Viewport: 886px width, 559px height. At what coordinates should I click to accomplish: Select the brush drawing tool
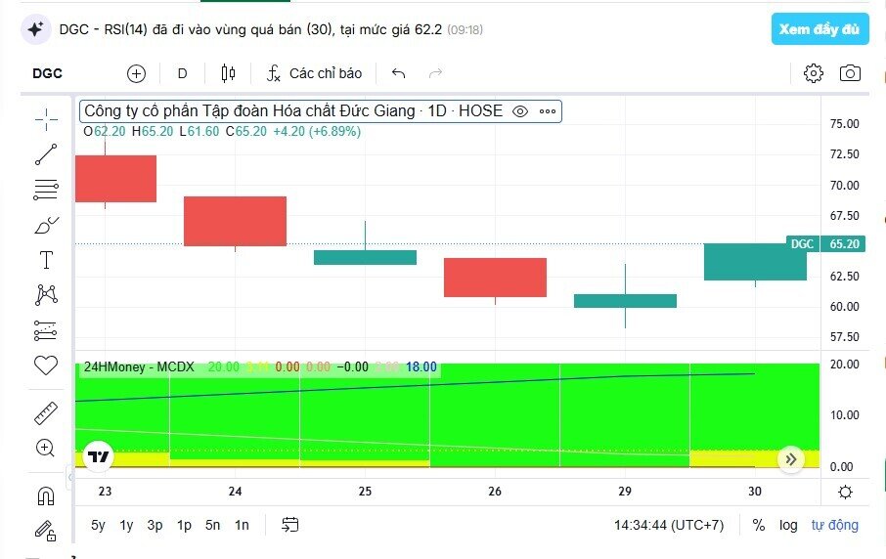[46, 225]
